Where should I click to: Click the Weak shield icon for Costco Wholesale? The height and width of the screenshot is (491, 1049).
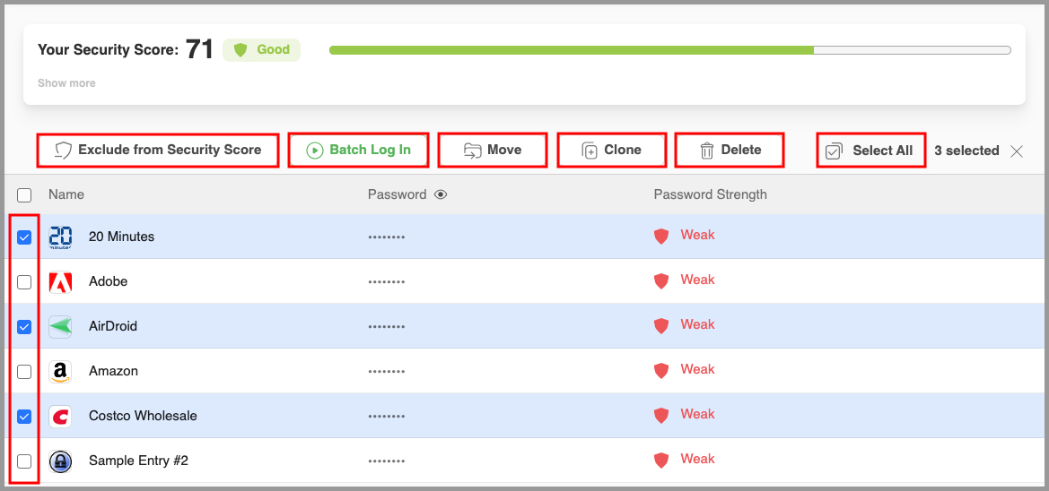coord(661,415)
